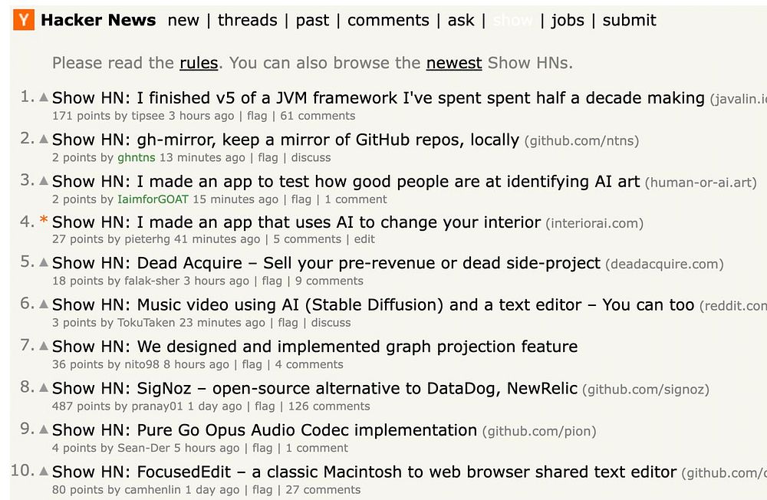Open the submit page
The width and height of the screenshot is (767, 500).
tap(629, 21)
